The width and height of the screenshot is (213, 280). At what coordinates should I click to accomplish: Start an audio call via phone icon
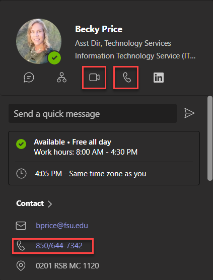click(x=127, y=78)
